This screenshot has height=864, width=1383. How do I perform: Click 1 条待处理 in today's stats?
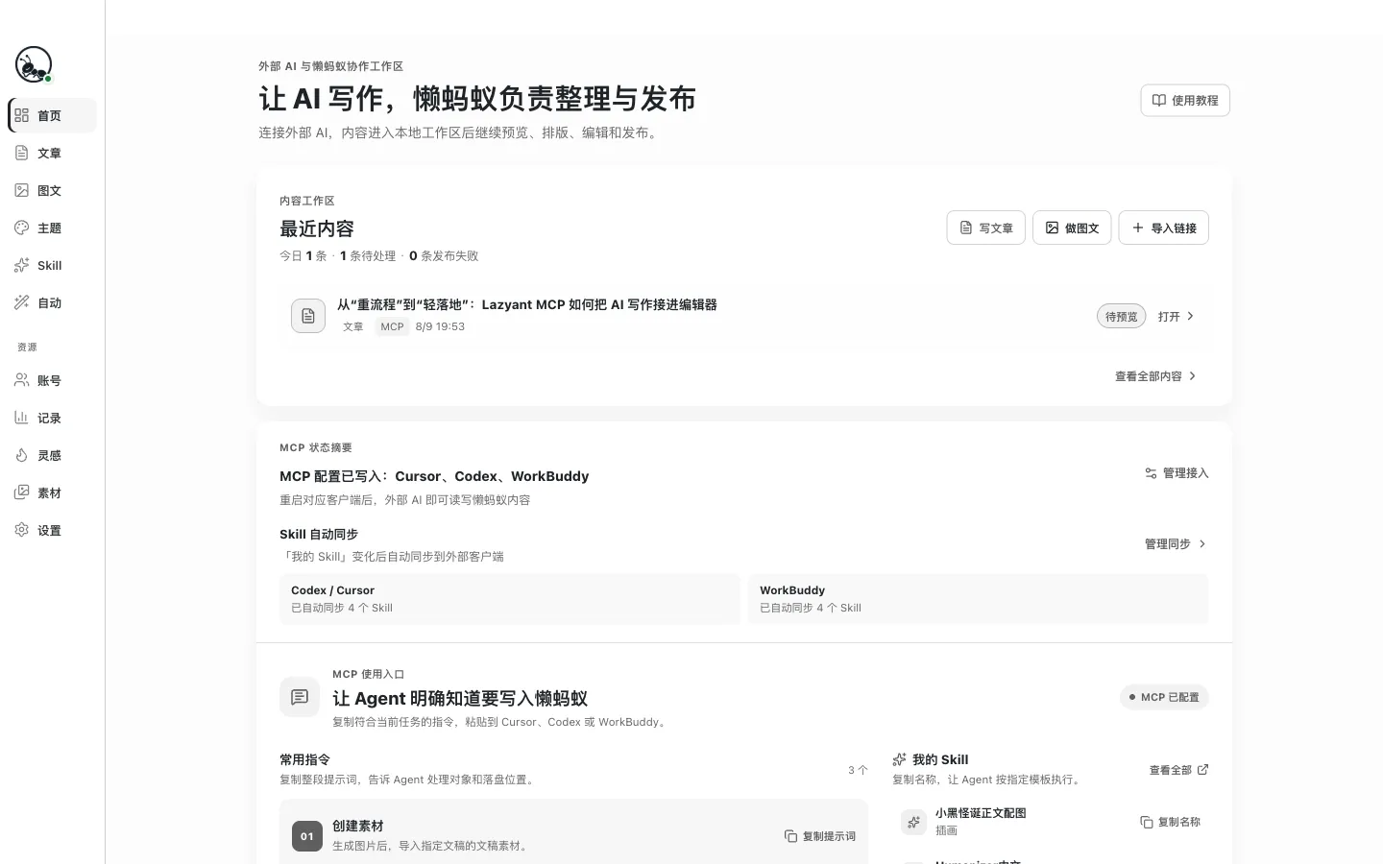(x=368, y=255)
